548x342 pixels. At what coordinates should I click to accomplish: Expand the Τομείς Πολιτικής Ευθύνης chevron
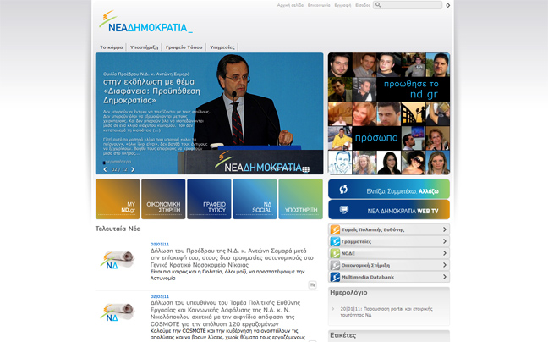point(445,229)
